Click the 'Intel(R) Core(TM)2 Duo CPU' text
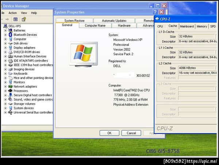Screen dimensions: 219x165 pos(131,90)
